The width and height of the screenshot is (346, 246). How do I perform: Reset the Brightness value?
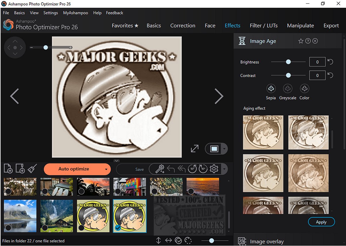click(x=330, y=62)
